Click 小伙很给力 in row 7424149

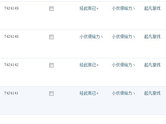[x=123, y=8]
